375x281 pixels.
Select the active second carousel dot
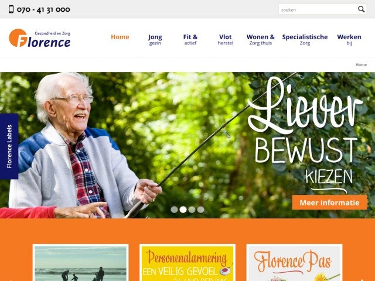pyautogui.click(x=183, y=210)
